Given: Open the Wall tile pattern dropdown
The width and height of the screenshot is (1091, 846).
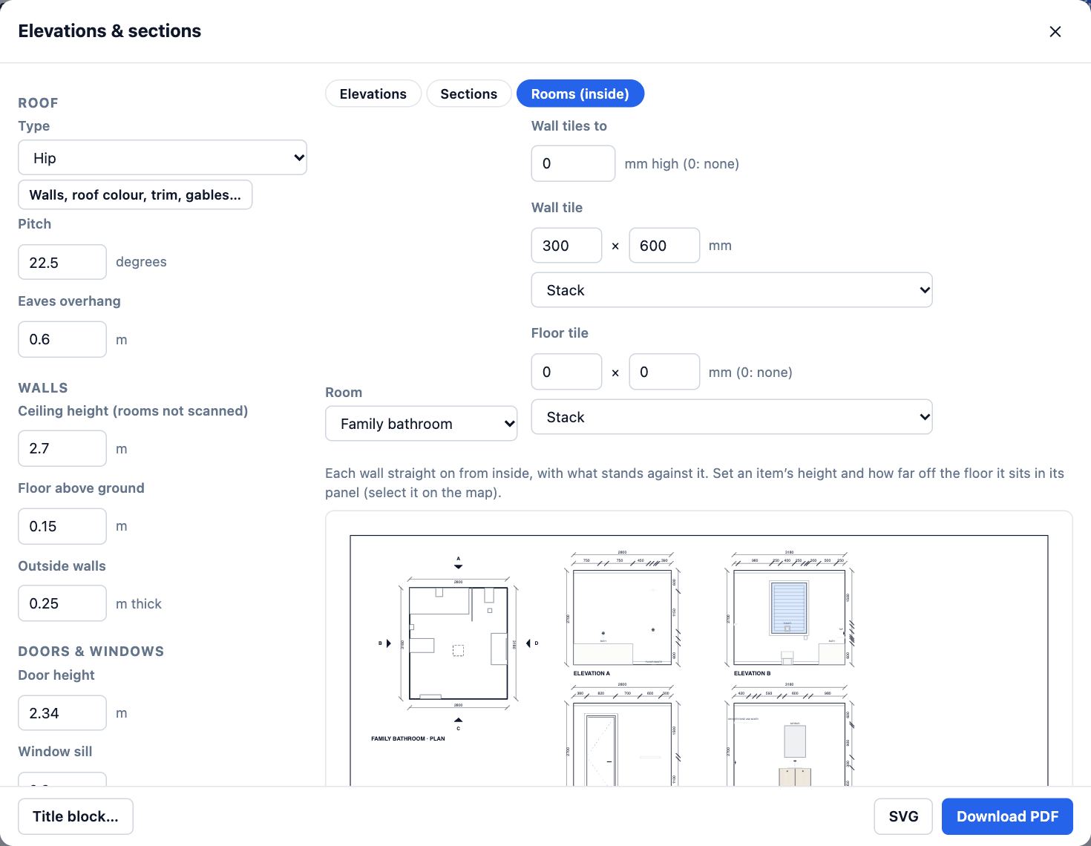Looking at the screenshot, I should [x=732, y=290].
